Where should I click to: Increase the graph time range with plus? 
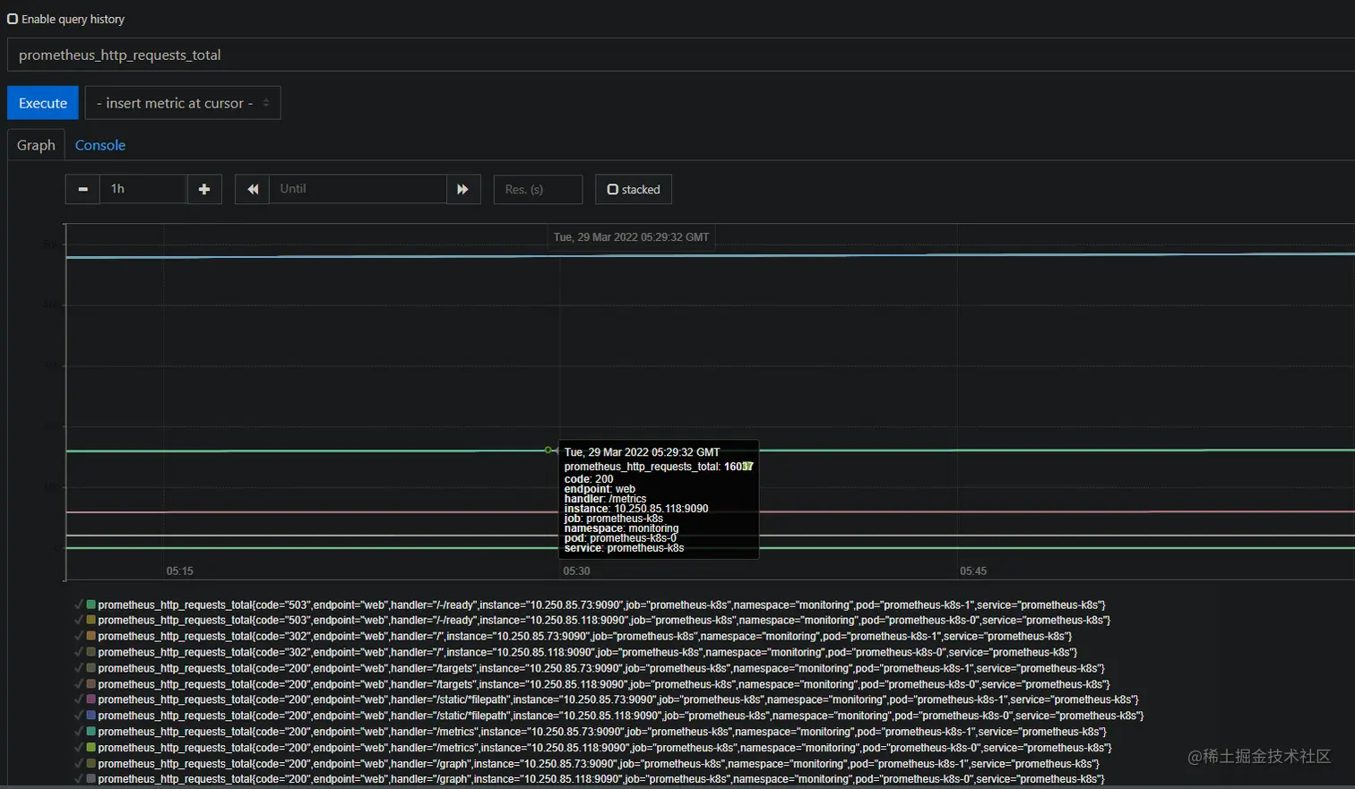[204, 189]
